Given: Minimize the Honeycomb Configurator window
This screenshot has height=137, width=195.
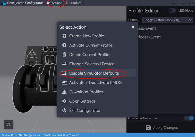Looking at the screenshot, I should (x=173, y=3).
